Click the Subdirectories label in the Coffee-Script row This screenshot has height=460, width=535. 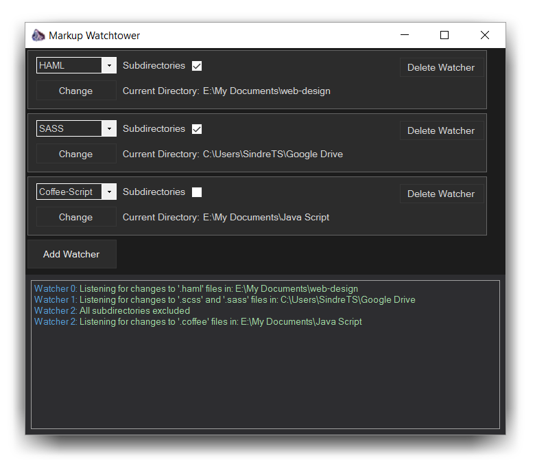point(154,192)
